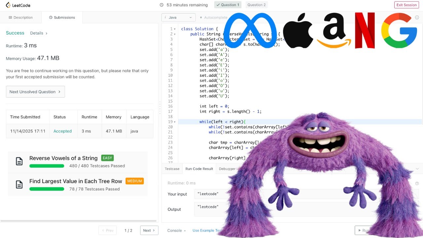
Task: Click the "Memory Usage: 47.1 MB" summary text
Action: point(33,58)
